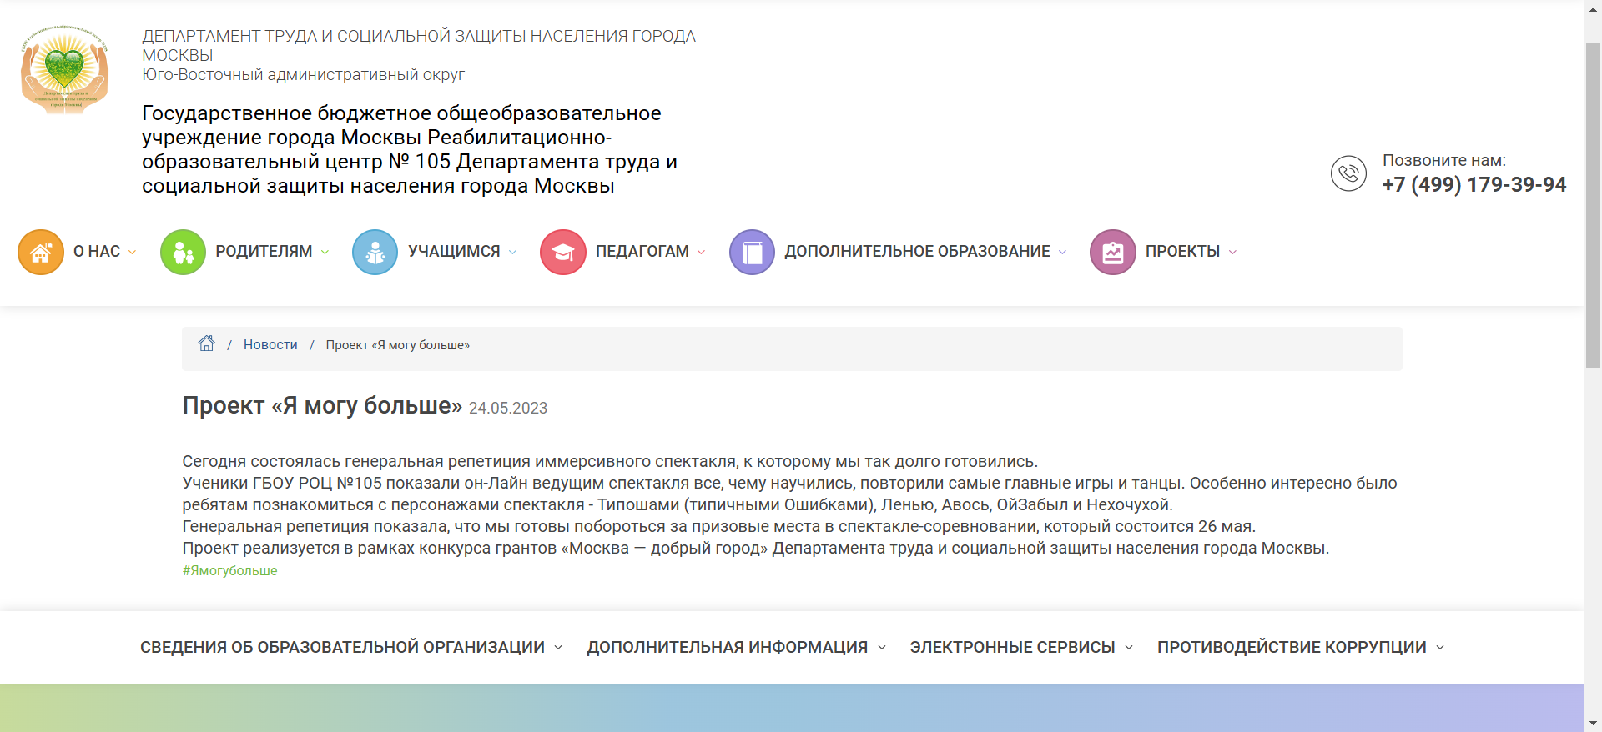The image size is (1602, 732).
Task: Open the ПЕДАГОГАМ menu item
Action: [x=642, y=252]
